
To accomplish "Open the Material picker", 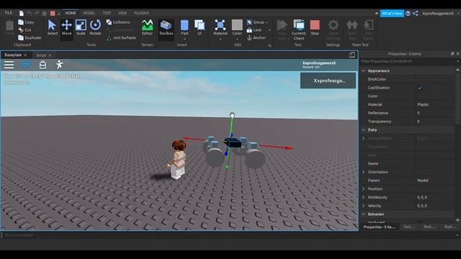I will pyautogui.click(x=220, y=27).
